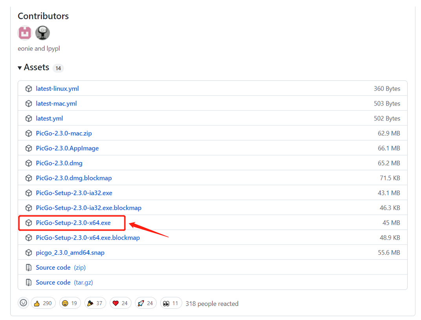This screenshot has width=421, height=320.
Task: Toggle hooray party reaction 37
Action: [95, 303]
